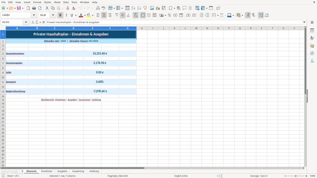Image resolution: width=317 pixels, height=178 pixels.
Task: Run the spelling check
Action: point(104,8)
